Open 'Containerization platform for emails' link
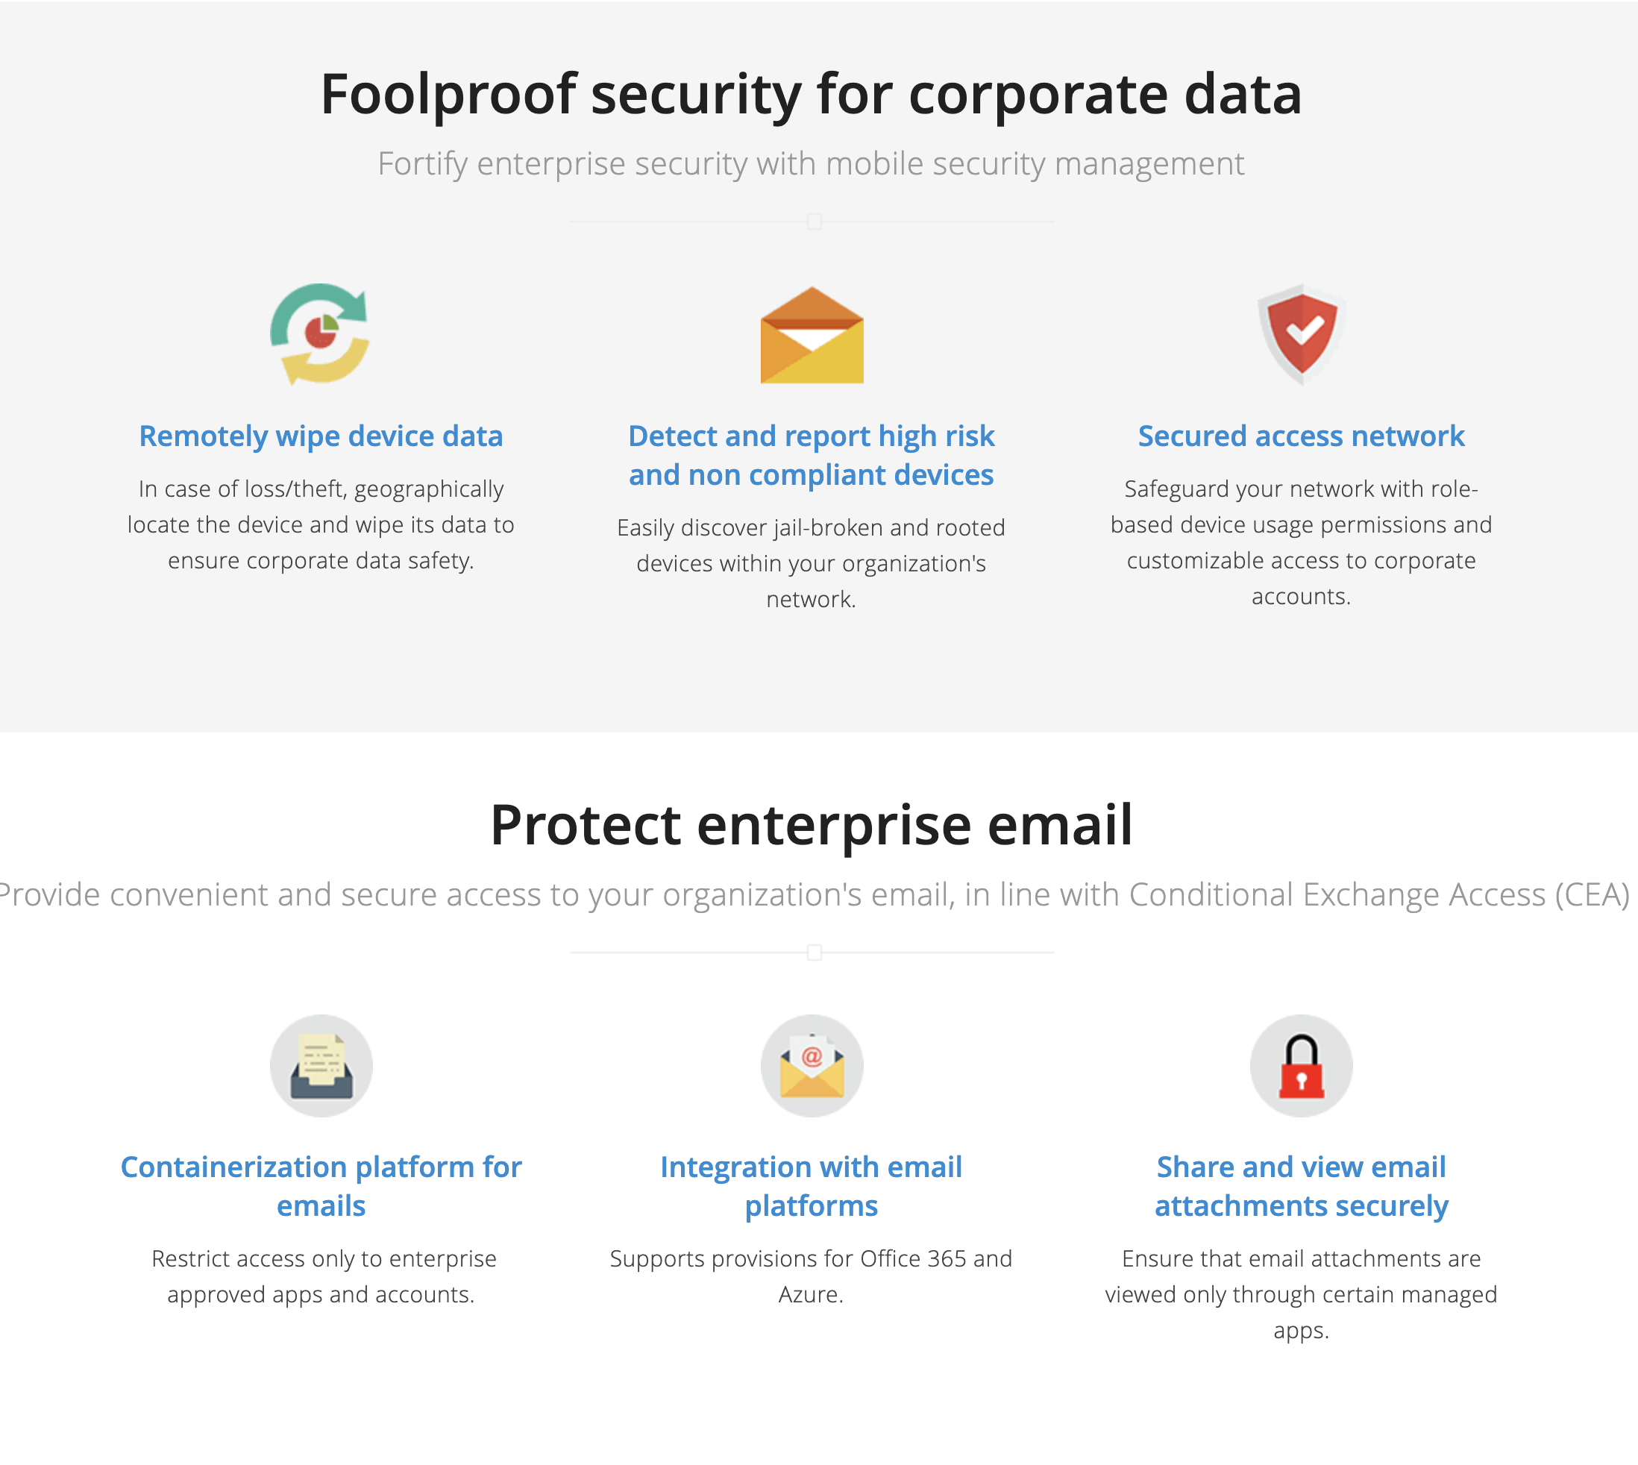 pyautogui.click(x=321, y=1187)
